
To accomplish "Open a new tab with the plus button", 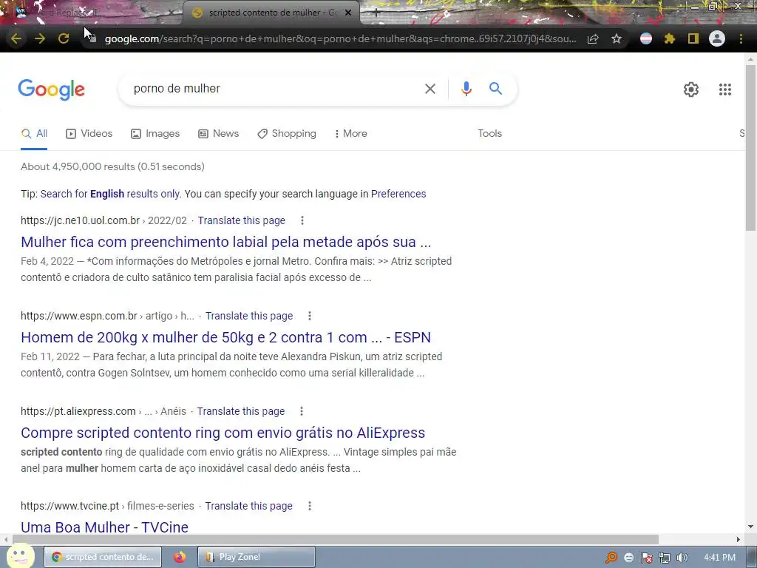I will 376,13.
